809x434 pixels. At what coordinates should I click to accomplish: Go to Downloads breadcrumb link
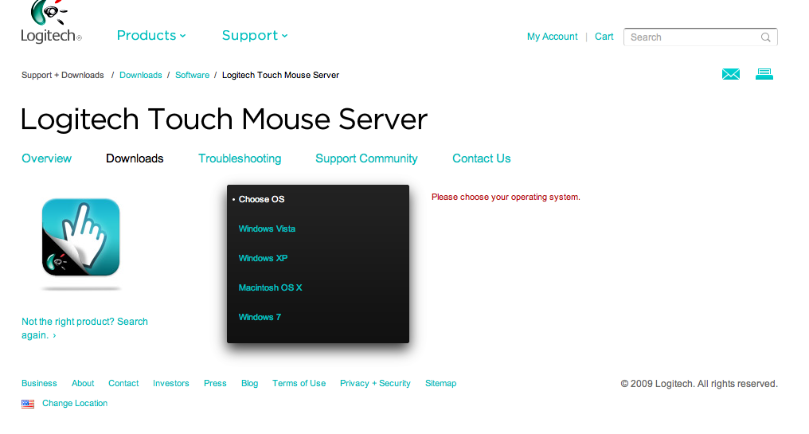(x=141, y=75)
